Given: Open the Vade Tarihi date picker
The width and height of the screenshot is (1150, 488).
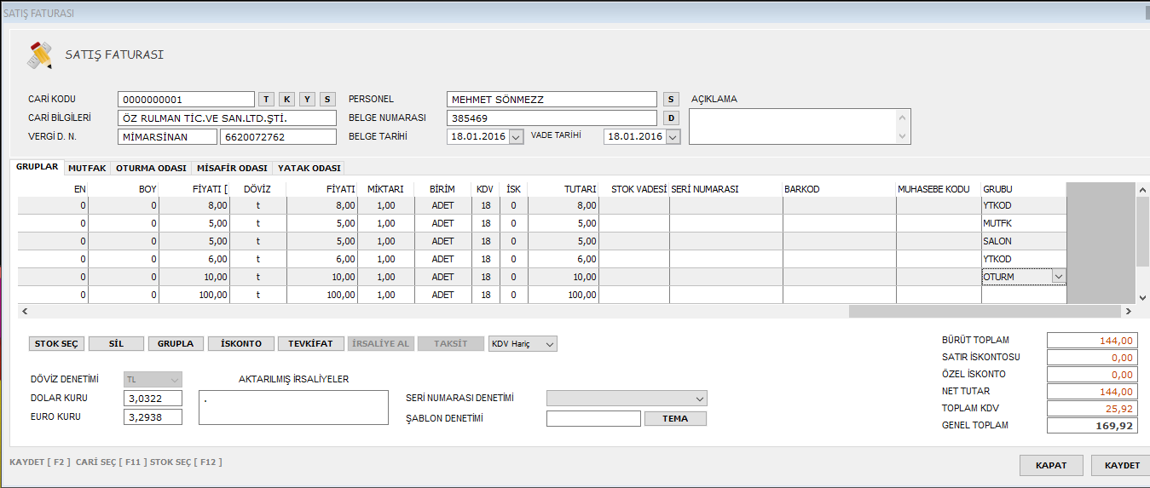Looking at the screenshot, I should click(x=673, y=137).
